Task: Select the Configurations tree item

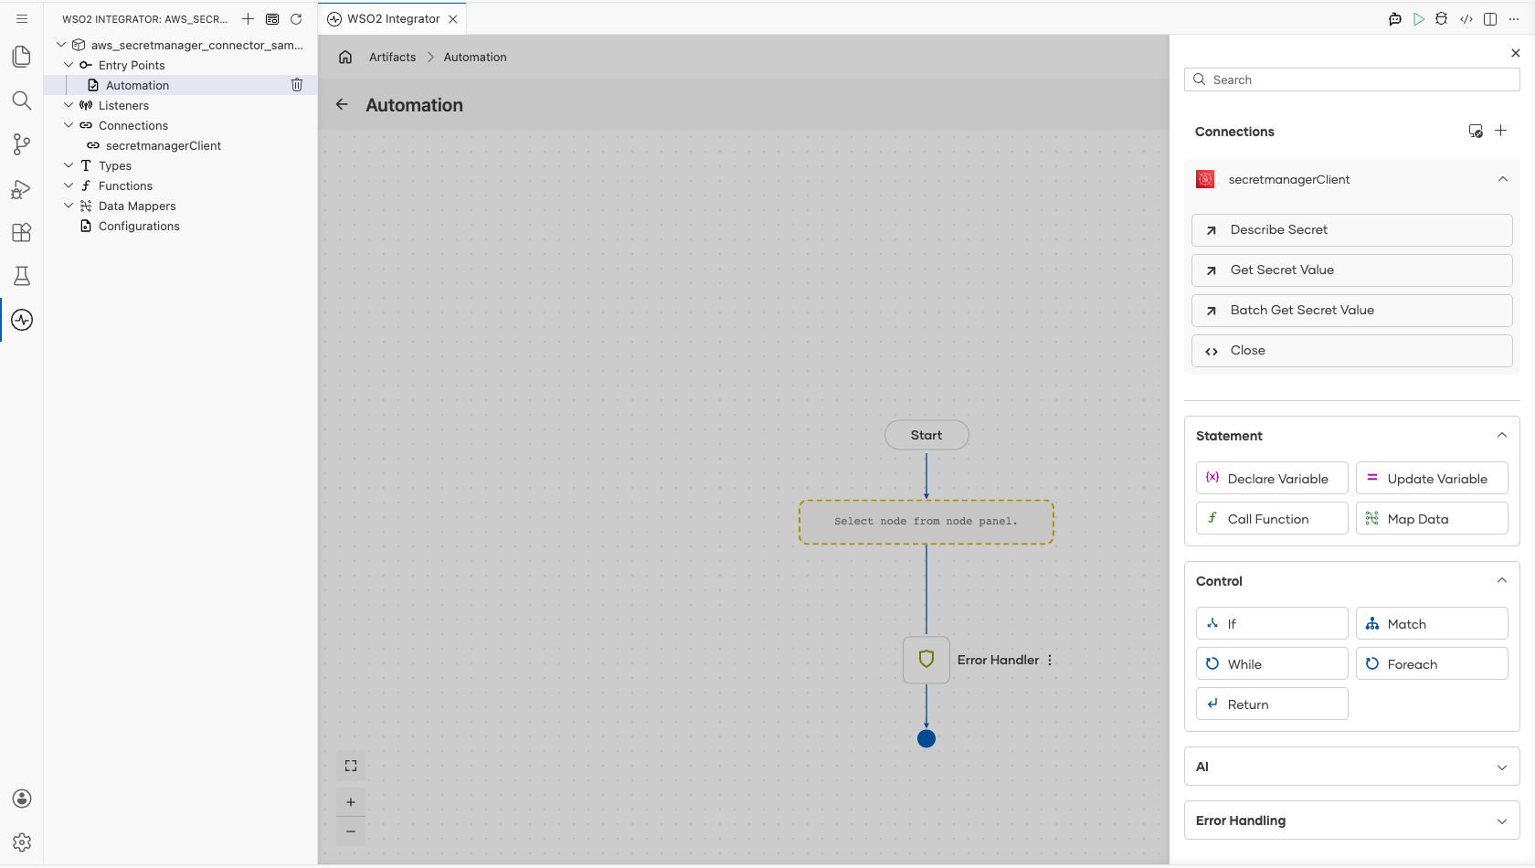Action: [139, 226]
